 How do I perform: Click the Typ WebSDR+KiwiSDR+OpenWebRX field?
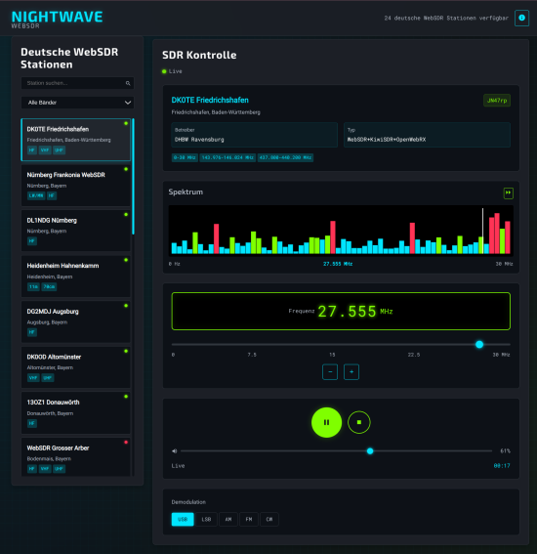coord(427,135)
